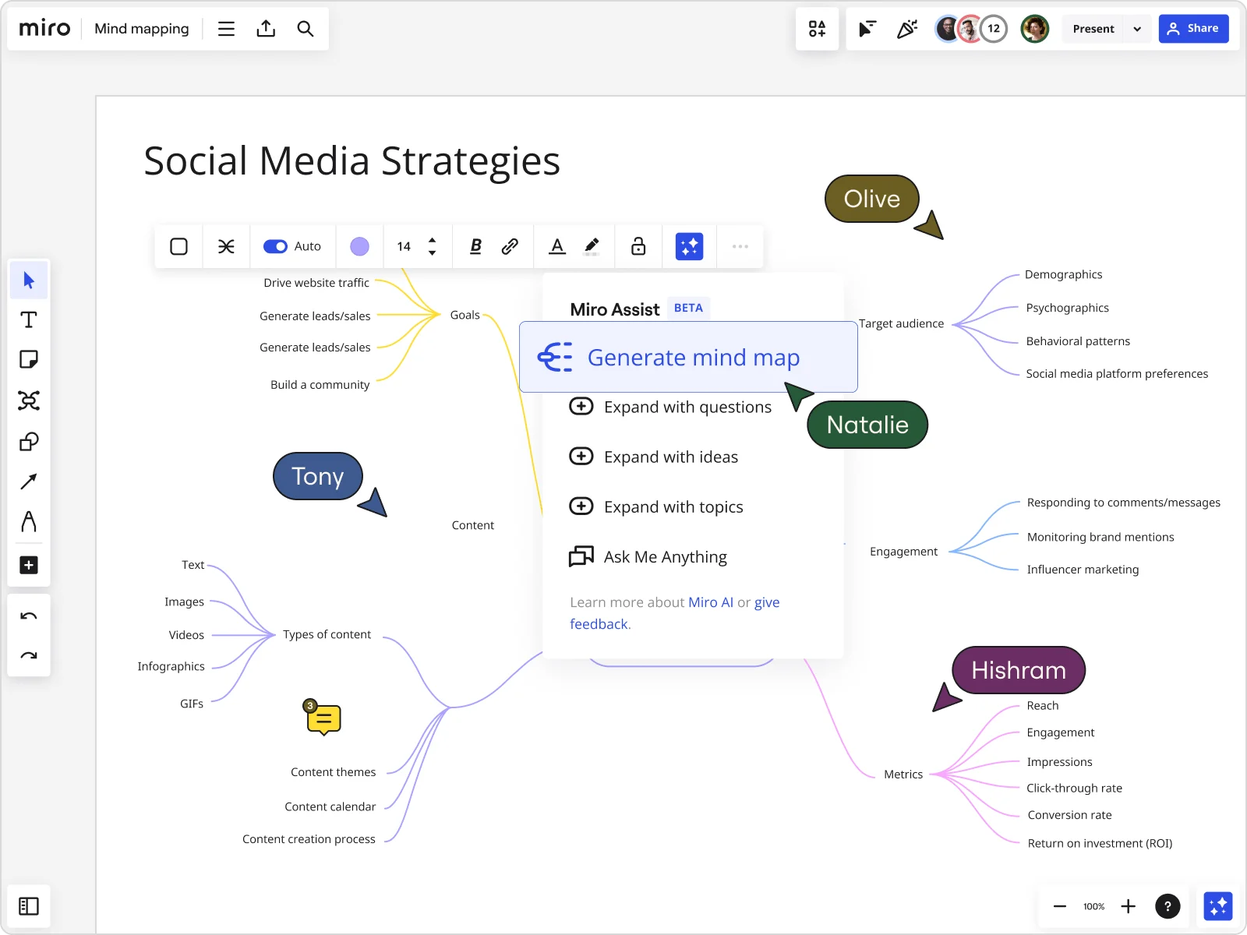Open the Present dropdown arrow
This screenshot has height=935, width=1247.
[1137, 28]
